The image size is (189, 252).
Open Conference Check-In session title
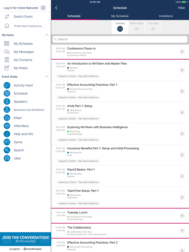(x=81, y=48)
